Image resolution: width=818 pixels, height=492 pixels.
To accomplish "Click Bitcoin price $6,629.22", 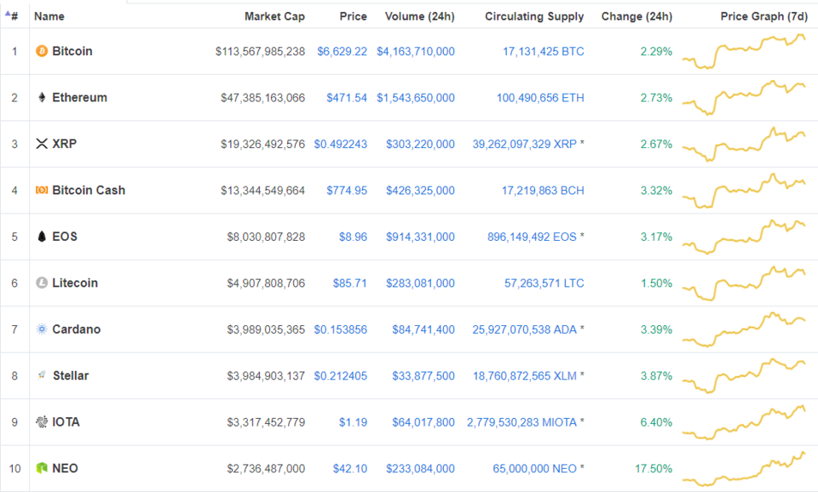I will [343, 52].
